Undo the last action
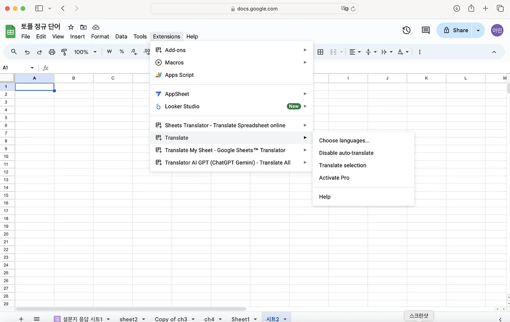The image size is (510, 322). (27, 52)
